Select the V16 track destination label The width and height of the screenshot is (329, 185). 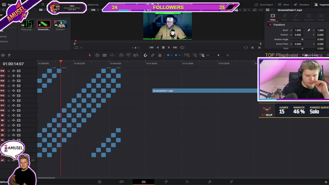pos(2,81)
